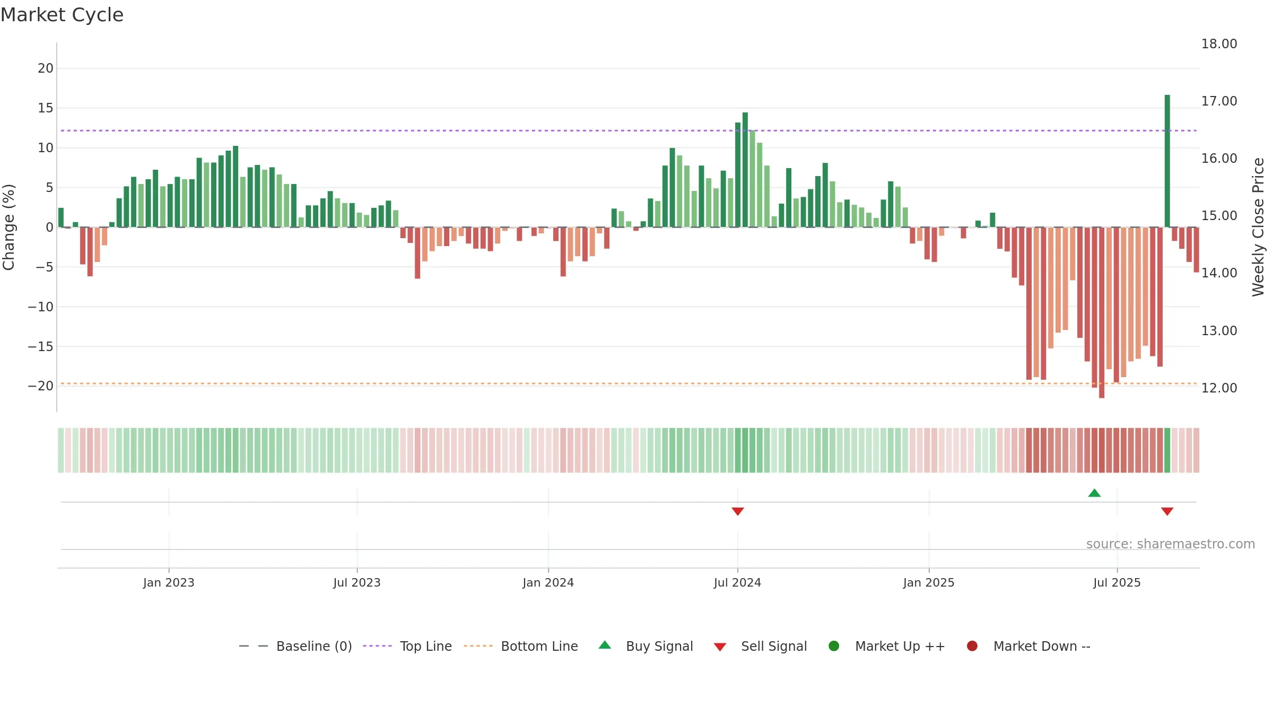Click the Change (%) axis title

click(x=8, y=227)
